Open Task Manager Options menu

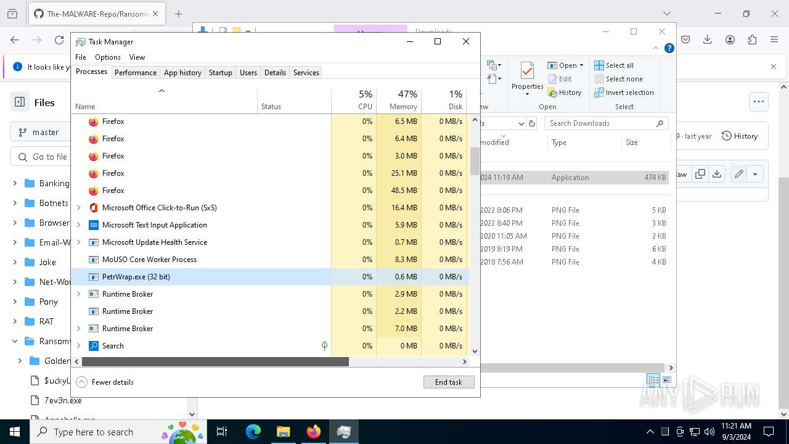coord(108,57)
